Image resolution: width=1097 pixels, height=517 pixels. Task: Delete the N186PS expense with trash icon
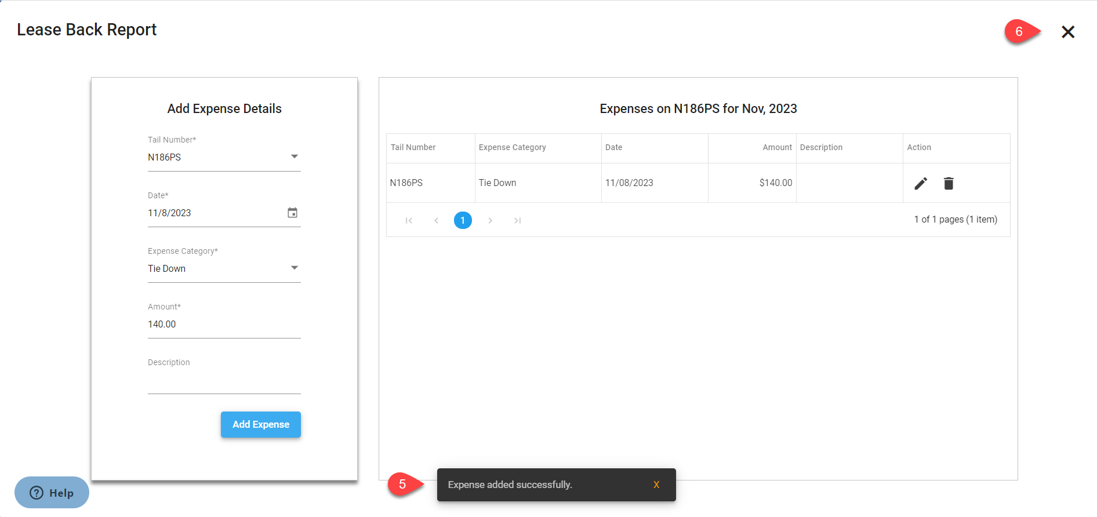pyautogui.click(x=949, y=184)
